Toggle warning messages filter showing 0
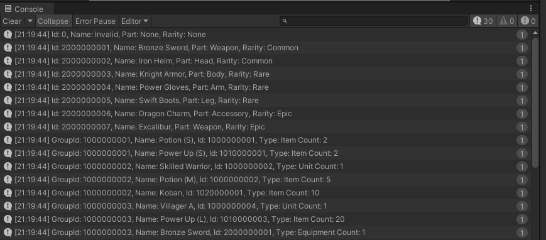Viewport: 546px width, 240px height. (506, 21)
